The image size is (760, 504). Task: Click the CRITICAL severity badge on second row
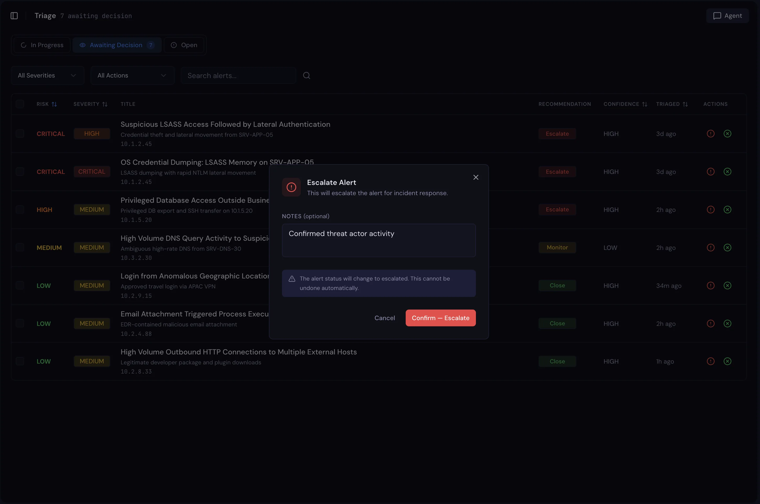[x=92, y=172]
